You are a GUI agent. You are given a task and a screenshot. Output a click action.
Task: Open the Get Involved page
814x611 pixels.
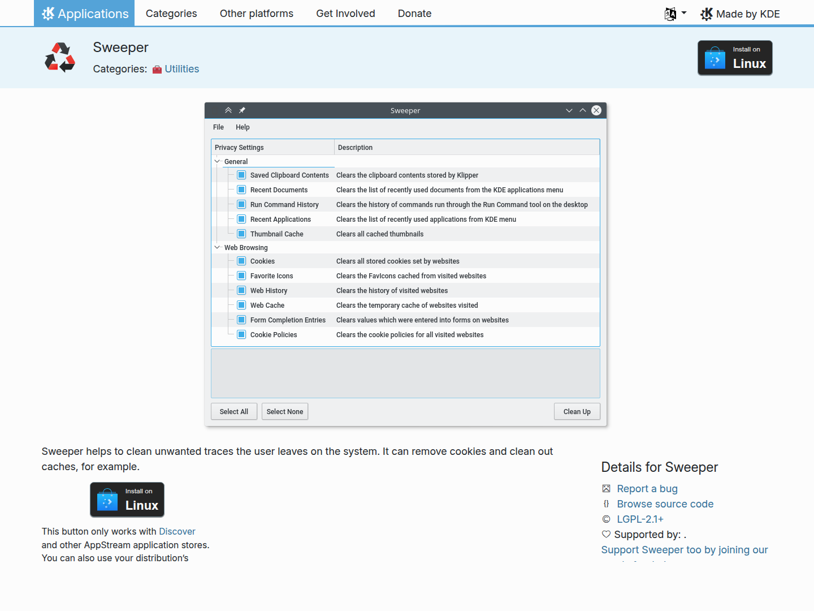[x=345, y=14]
